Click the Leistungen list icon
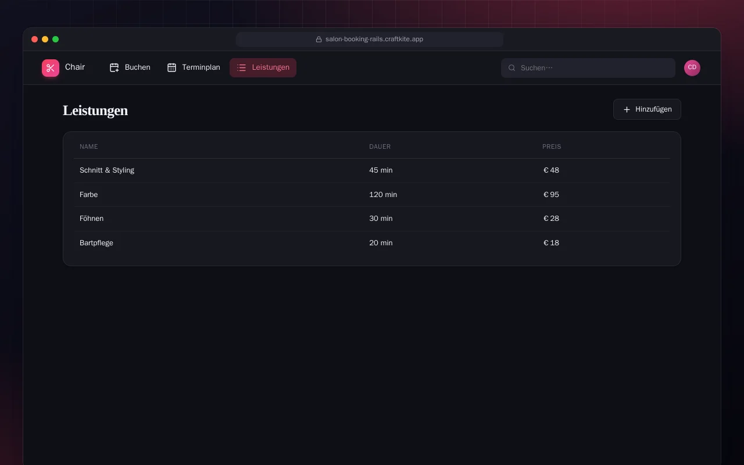Image resolution: width=744 pixels, height=465 pixels. pyautogui.click(x=241, y=67)
